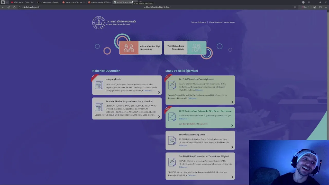The height and width of the screenshot is (185, 329).
Task: Open the Yardım Masası link
Action: pyautogui.click(x=229, y=22)
